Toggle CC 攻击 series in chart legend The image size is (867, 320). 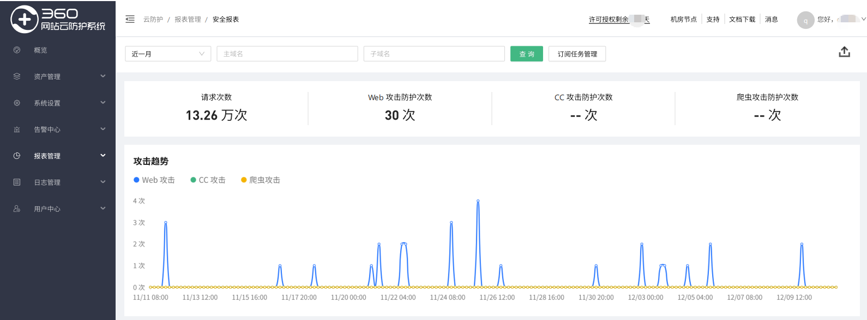pos(208,180)
